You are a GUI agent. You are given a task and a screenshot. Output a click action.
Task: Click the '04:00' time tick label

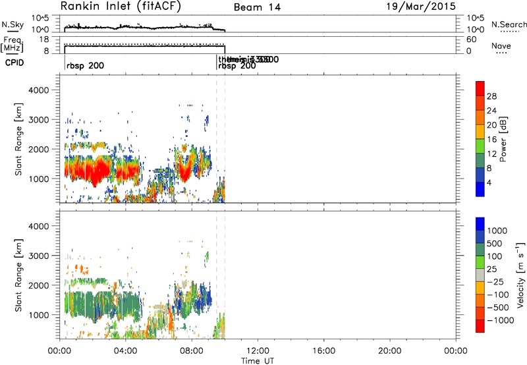pyautogui.click(x=126, y=351)
